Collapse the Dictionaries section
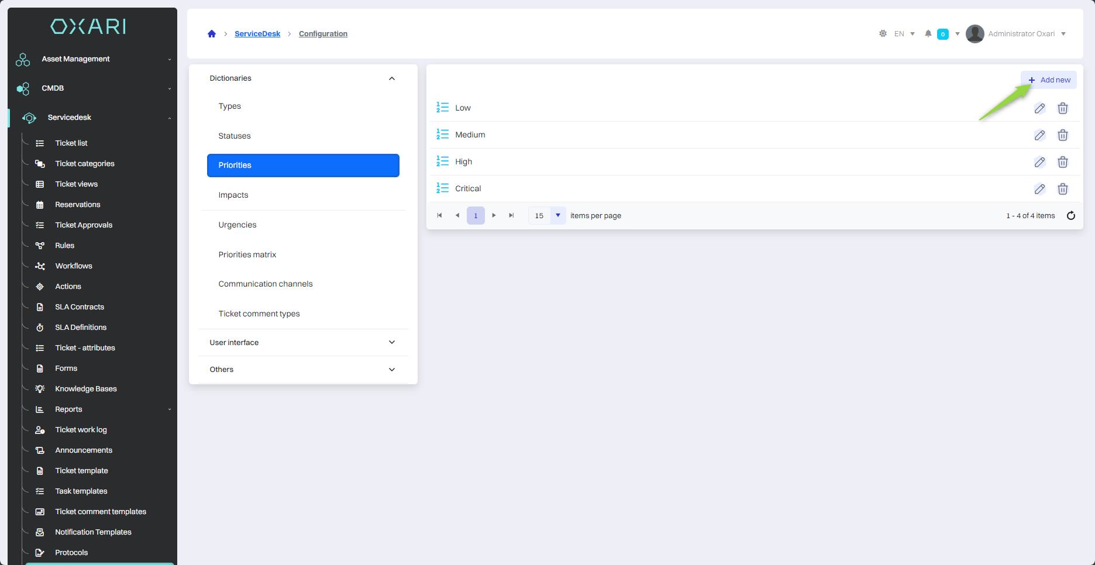 392,78
